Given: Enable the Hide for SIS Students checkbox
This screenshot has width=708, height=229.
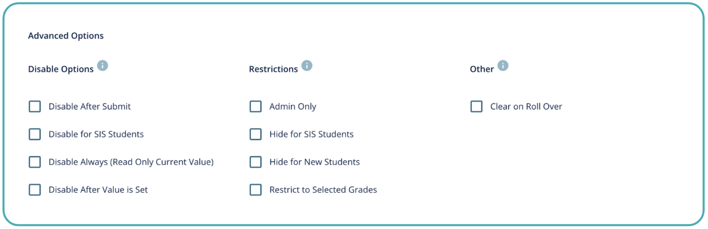Looking at the screenshot, I should pos(255,134).
